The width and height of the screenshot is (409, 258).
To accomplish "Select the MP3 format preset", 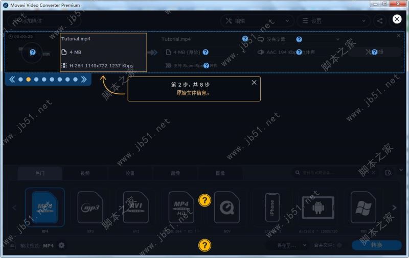I will [x=90, y=208].
